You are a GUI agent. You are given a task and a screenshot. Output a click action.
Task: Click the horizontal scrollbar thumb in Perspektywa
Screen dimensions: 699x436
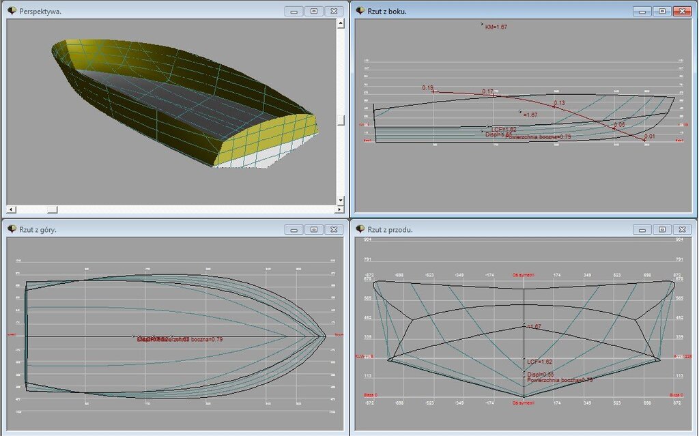coord(52,209)
